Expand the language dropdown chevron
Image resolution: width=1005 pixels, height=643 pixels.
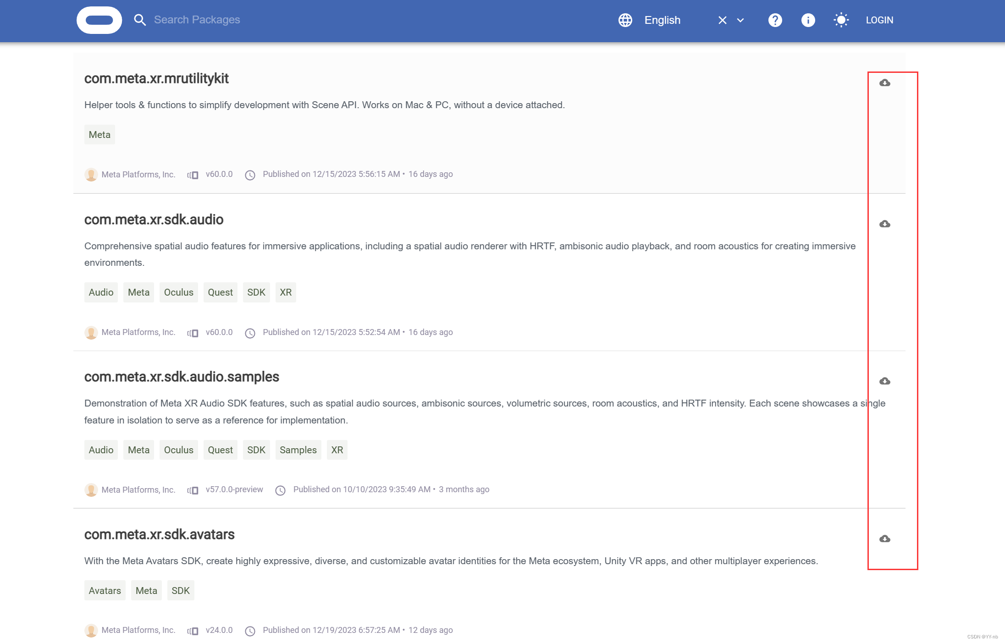click(x=740, y=20)
